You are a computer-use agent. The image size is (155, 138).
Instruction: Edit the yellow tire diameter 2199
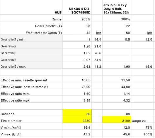(x=117, y=120)
